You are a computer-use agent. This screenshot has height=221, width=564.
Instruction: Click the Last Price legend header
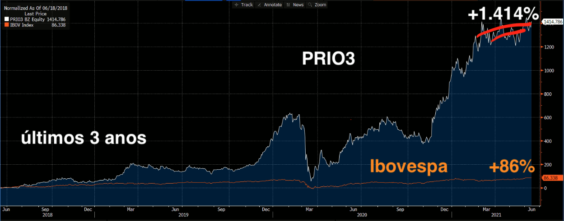(36, 14)
